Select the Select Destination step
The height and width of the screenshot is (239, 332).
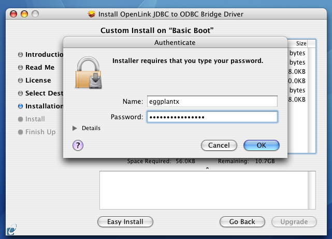(x=40, y=93)
